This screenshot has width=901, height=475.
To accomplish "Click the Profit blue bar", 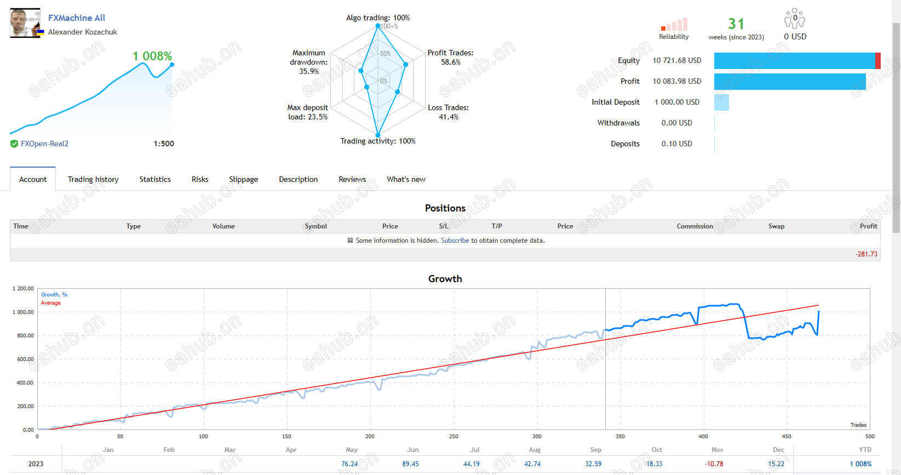I will coord(790,82).
